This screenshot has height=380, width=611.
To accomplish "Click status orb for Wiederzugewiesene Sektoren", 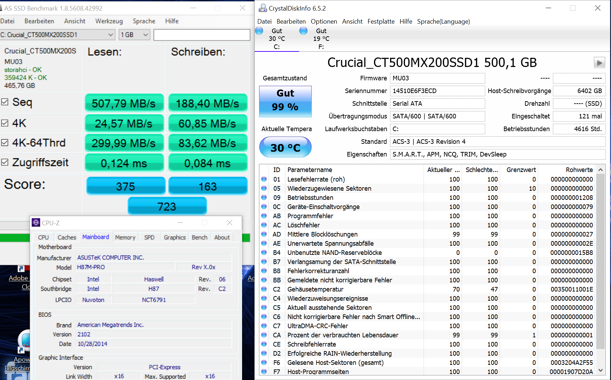I will [x=264, y=188].
